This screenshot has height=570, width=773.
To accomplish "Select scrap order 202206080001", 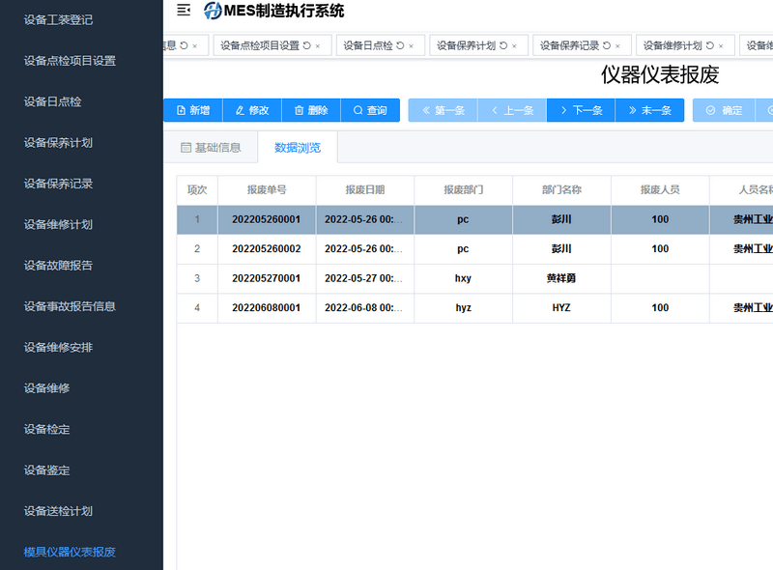I will [267, 307].
